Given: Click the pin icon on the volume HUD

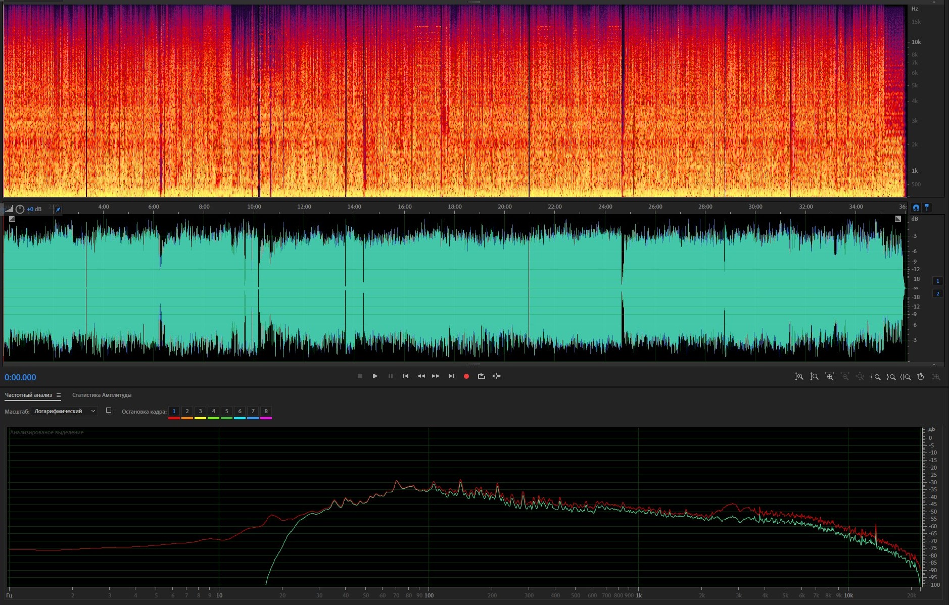Looking at the screenshot, I should (x=58, y=210).
